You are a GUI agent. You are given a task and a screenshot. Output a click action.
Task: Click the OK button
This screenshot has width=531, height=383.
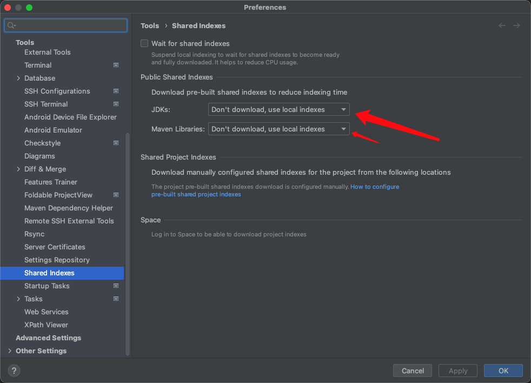(x=503, y=371)
